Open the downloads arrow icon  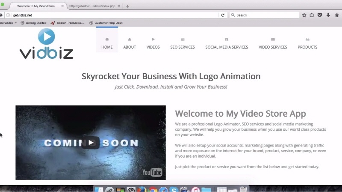click(328, 15)
